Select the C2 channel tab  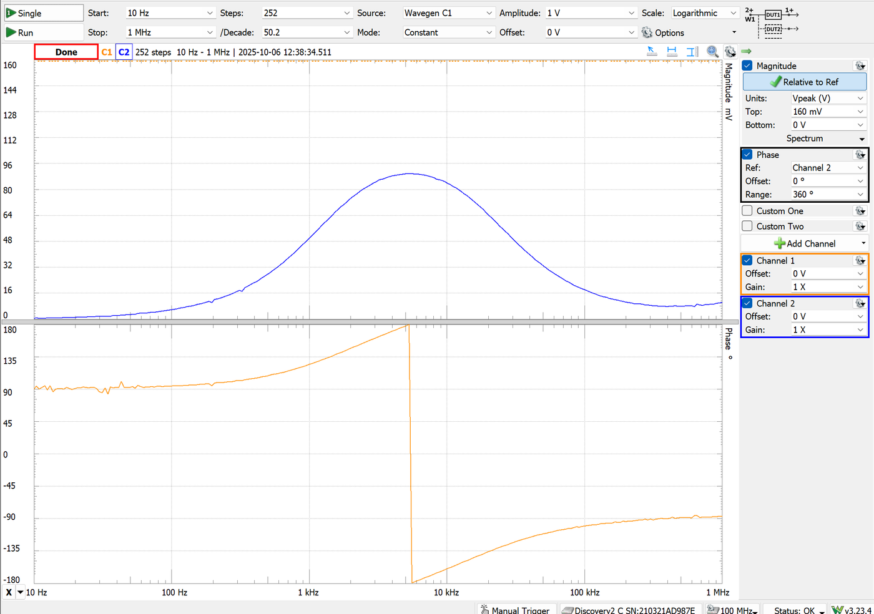coord(124,52)
